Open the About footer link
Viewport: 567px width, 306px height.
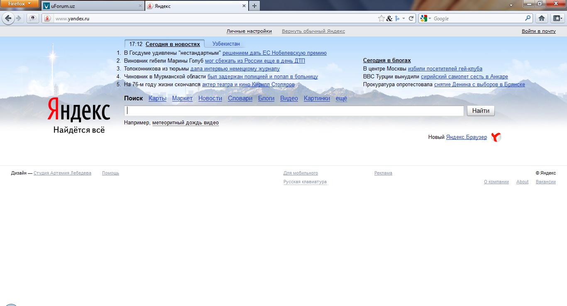pyautogui.click(x=522, y=182)
